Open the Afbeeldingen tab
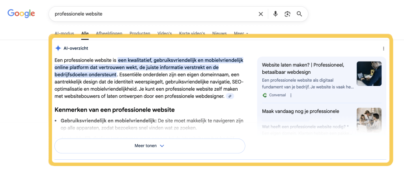Image resolution: width=404 pixels, height=175 pixels. point(109,33)
